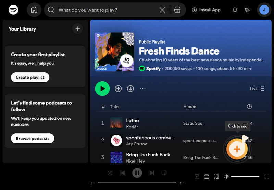Click the Title column header
274x190 pixels.
(x=114, y=107)
